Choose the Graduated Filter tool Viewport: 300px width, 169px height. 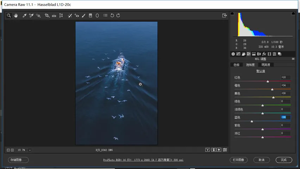pos(90,15)
